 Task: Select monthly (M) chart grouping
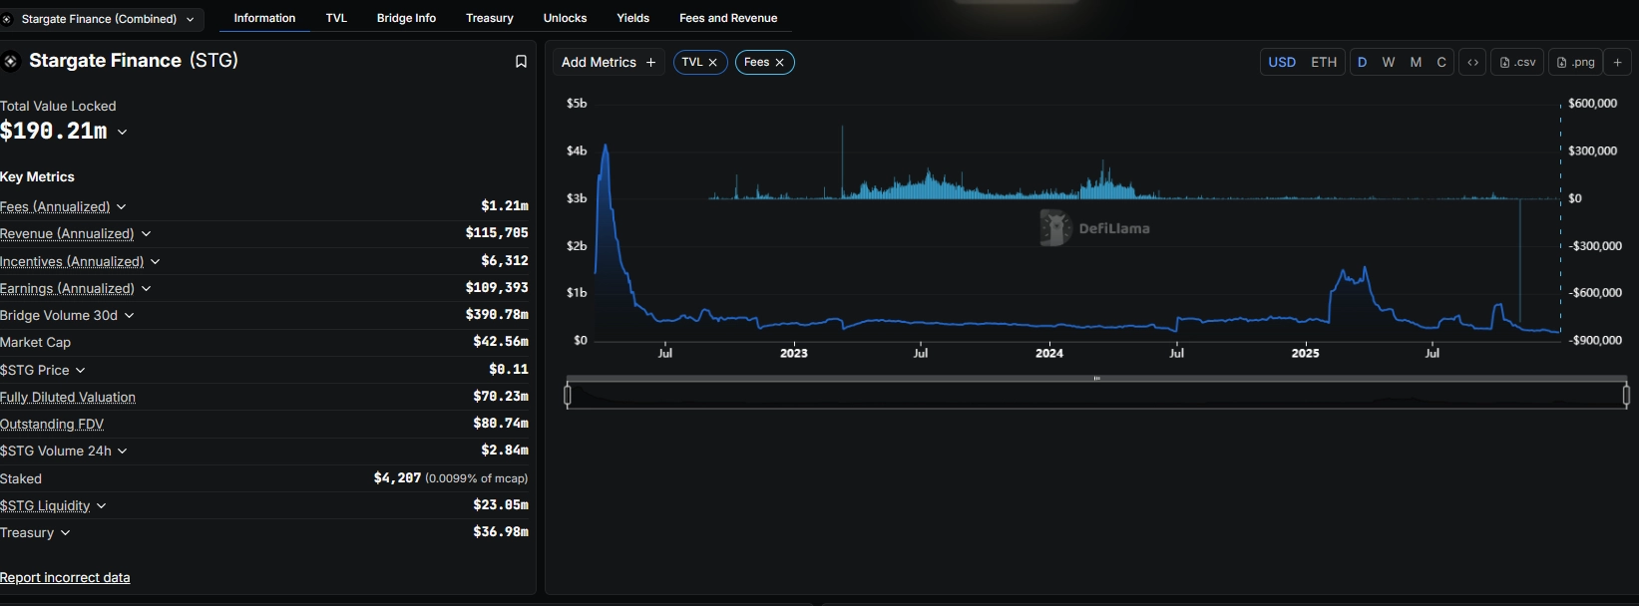1415,62
